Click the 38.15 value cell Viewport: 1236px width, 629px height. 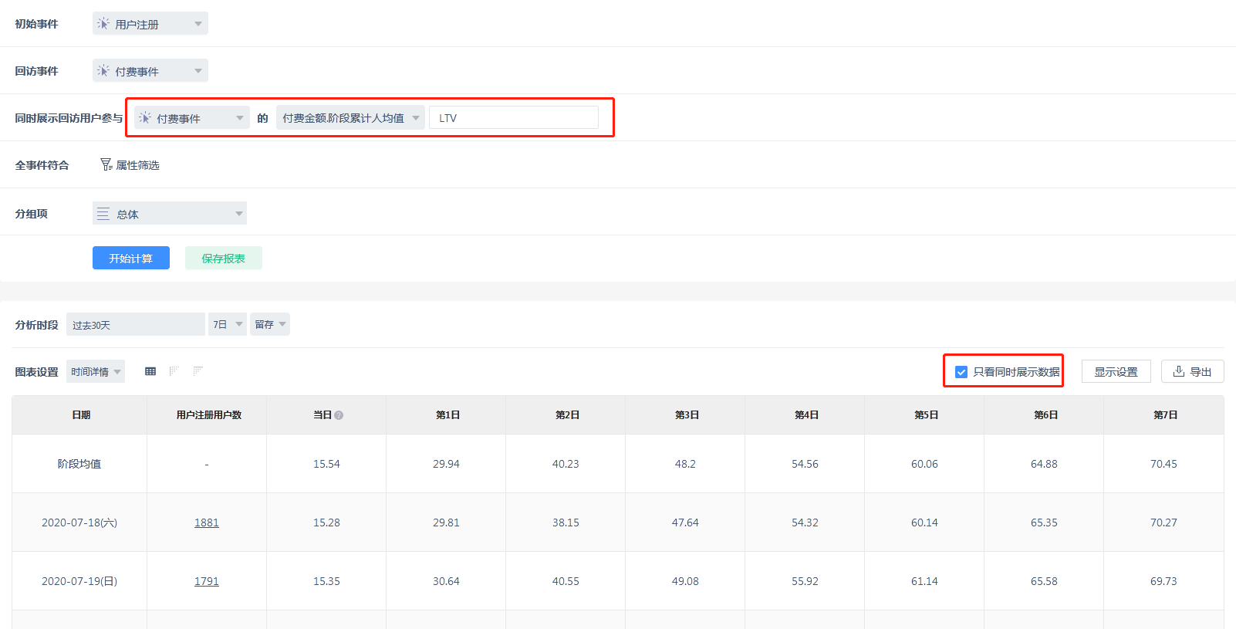[x=566, y=522]
